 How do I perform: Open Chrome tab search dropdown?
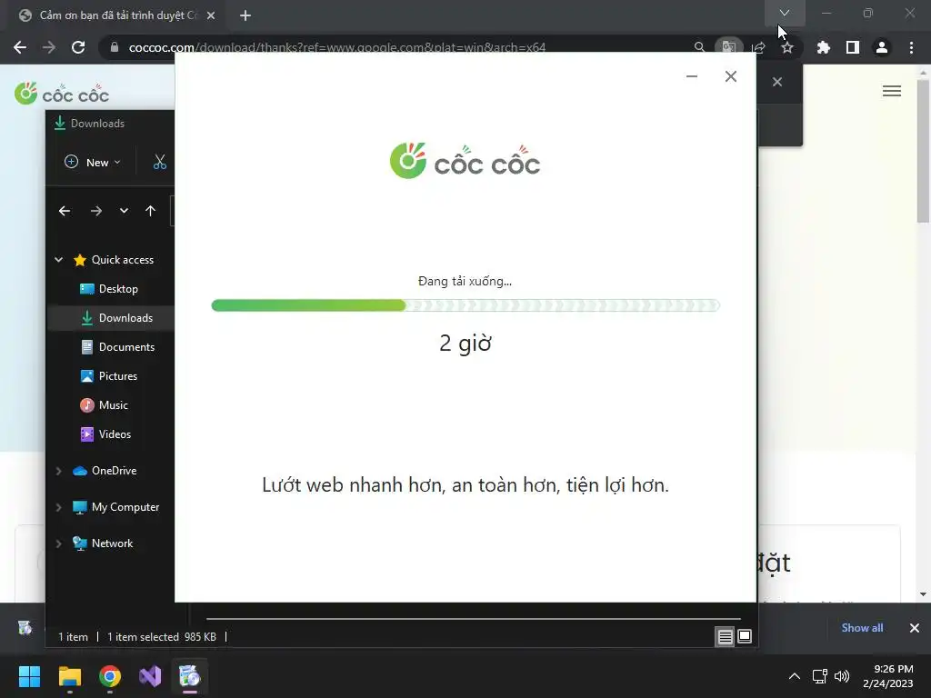(785, 13)
